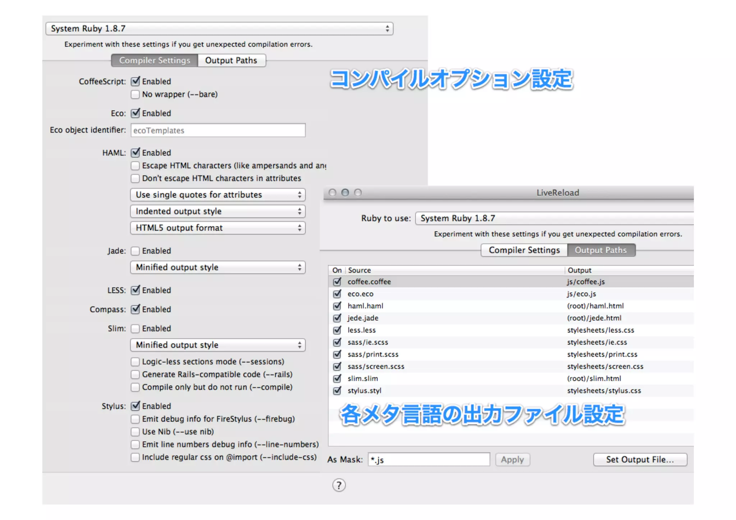Disable the Compass Enabled checkbox
This screenshot has height=520, width=736.
click(135, 309)
